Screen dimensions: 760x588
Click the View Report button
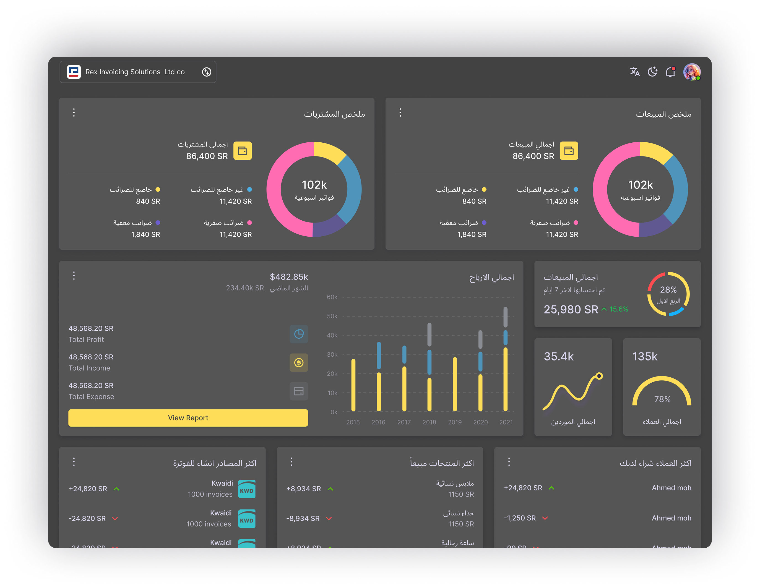point(188,417)
